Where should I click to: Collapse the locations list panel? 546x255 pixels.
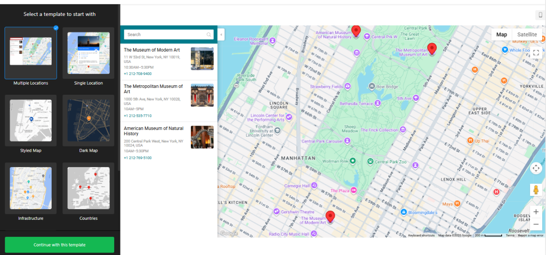coord(221,35)
